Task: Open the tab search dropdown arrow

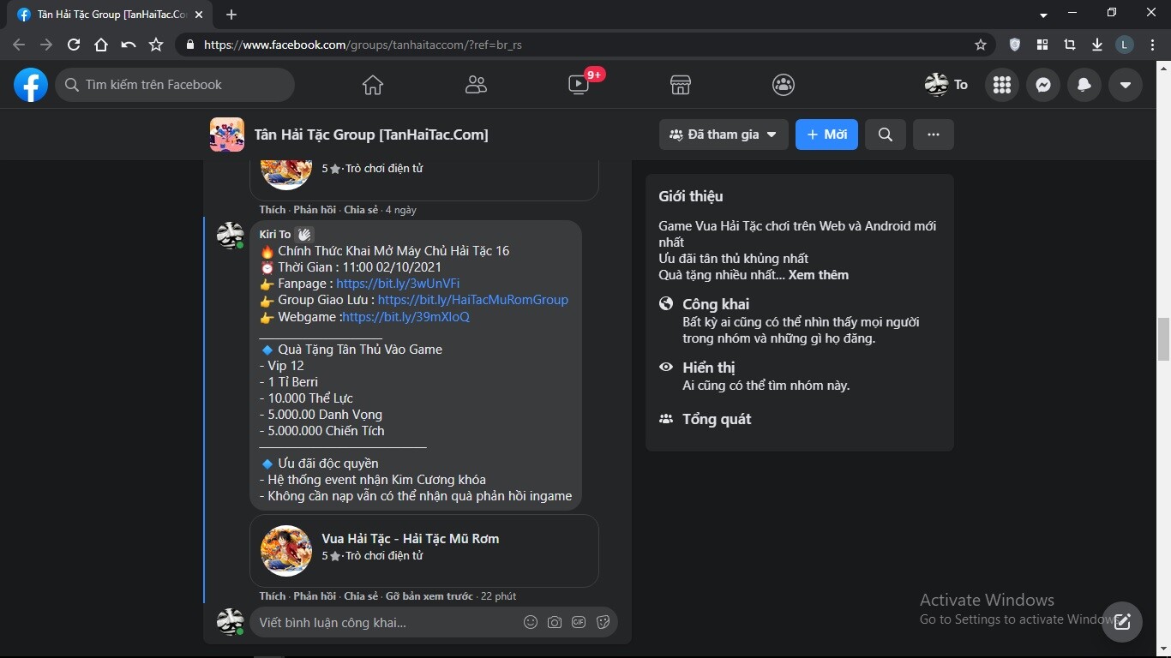Action: [x=1043, y=15]
